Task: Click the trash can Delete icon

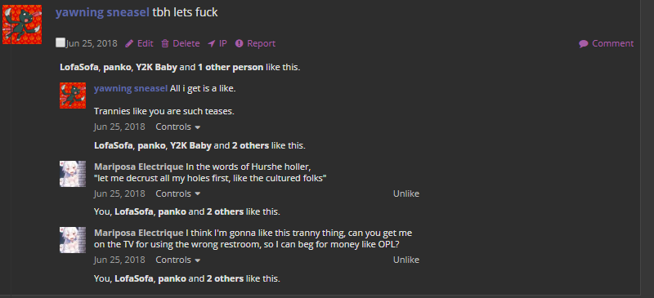Action: [x=165, y=44]
